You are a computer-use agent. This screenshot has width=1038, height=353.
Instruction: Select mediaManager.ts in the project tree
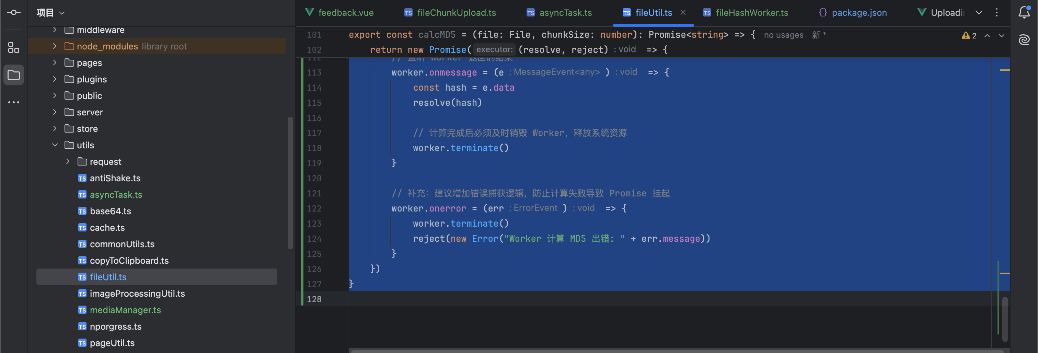125,310
